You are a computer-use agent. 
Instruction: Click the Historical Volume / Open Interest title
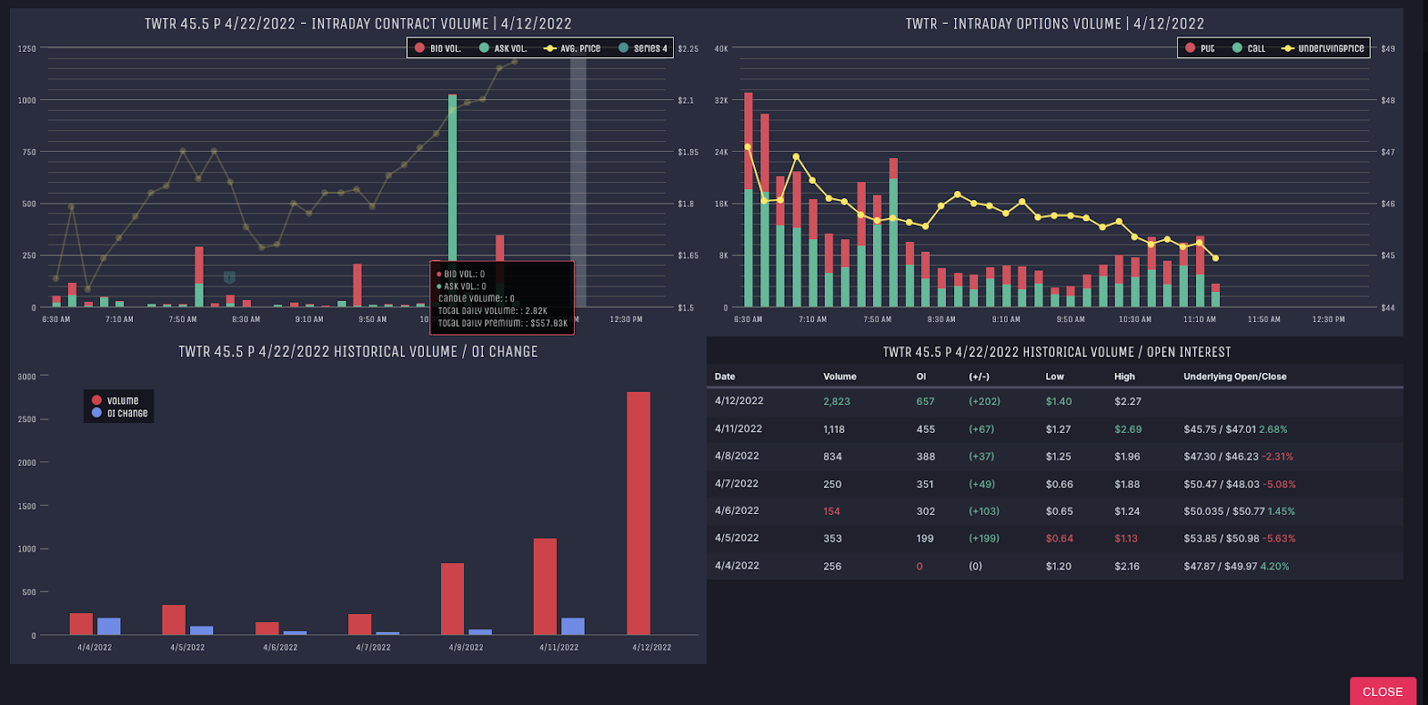pos(1057,352)
